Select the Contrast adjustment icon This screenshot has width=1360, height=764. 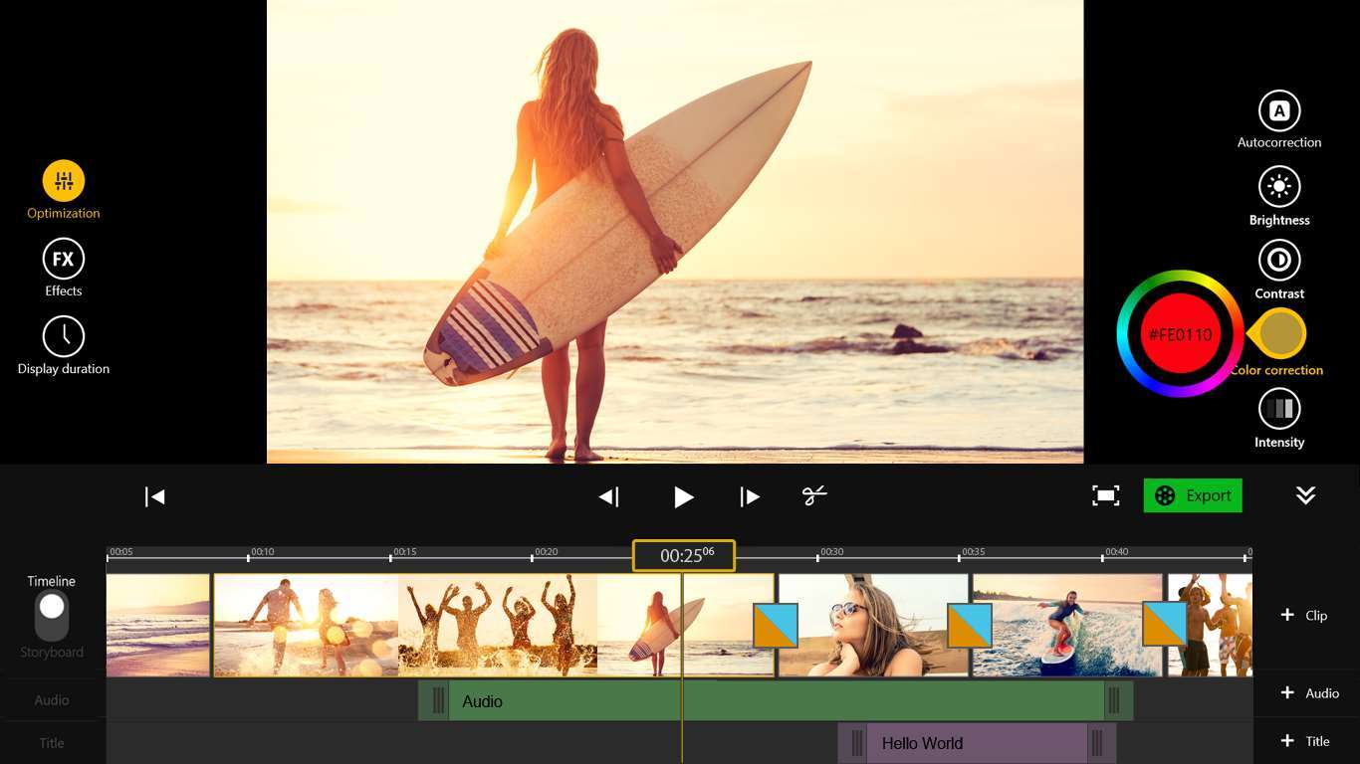click(1279, 261)
